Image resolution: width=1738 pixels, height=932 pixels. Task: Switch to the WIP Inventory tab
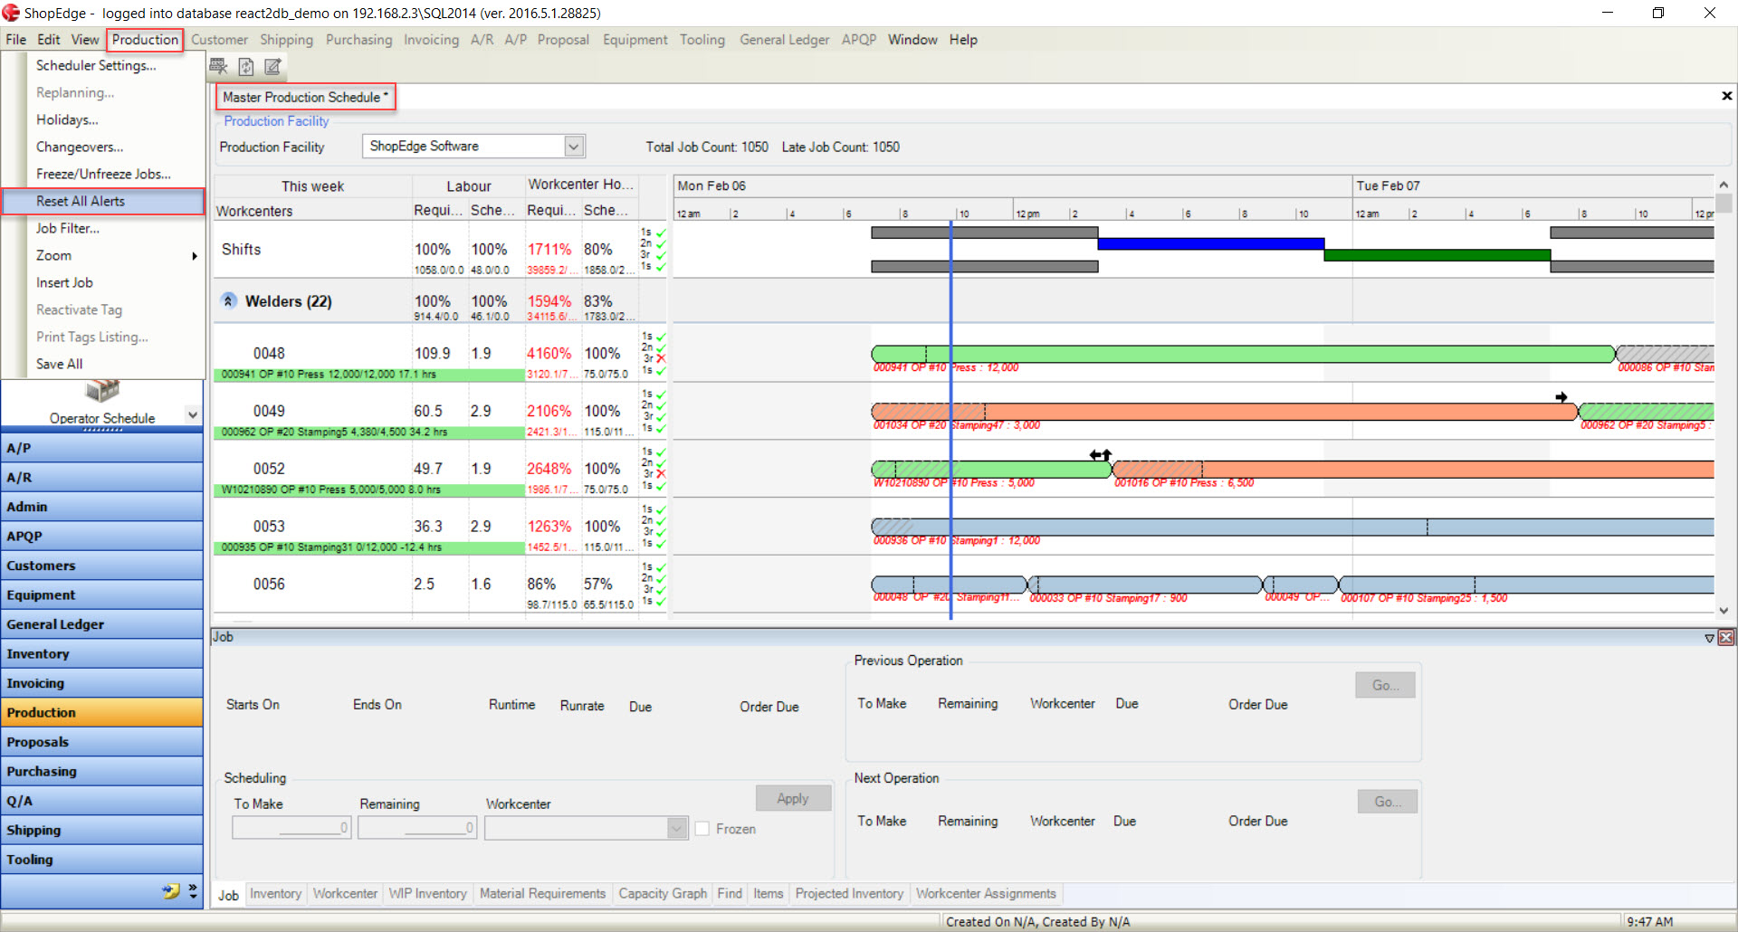(x=427, y=894)
